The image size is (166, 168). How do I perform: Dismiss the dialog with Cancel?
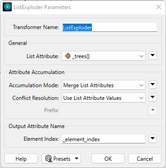click(x=145, y=158)
